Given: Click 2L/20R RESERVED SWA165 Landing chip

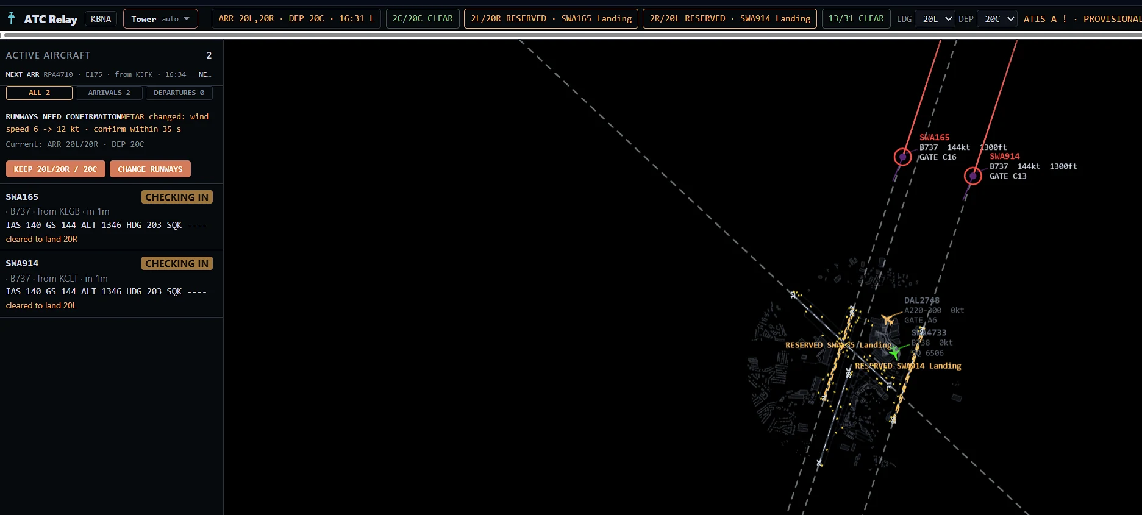Looking at the screenshot, I should tap(551, 19).
